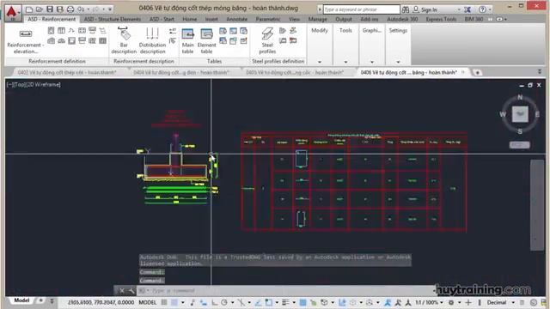Toggle ortho mode in status bar

point(214,302)
